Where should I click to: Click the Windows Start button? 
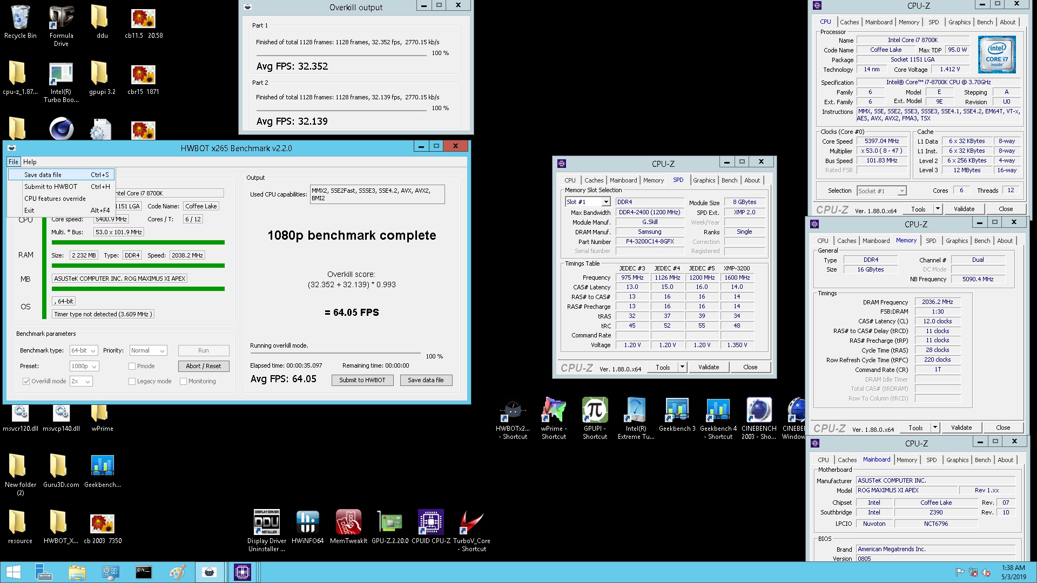click(13, 572)
